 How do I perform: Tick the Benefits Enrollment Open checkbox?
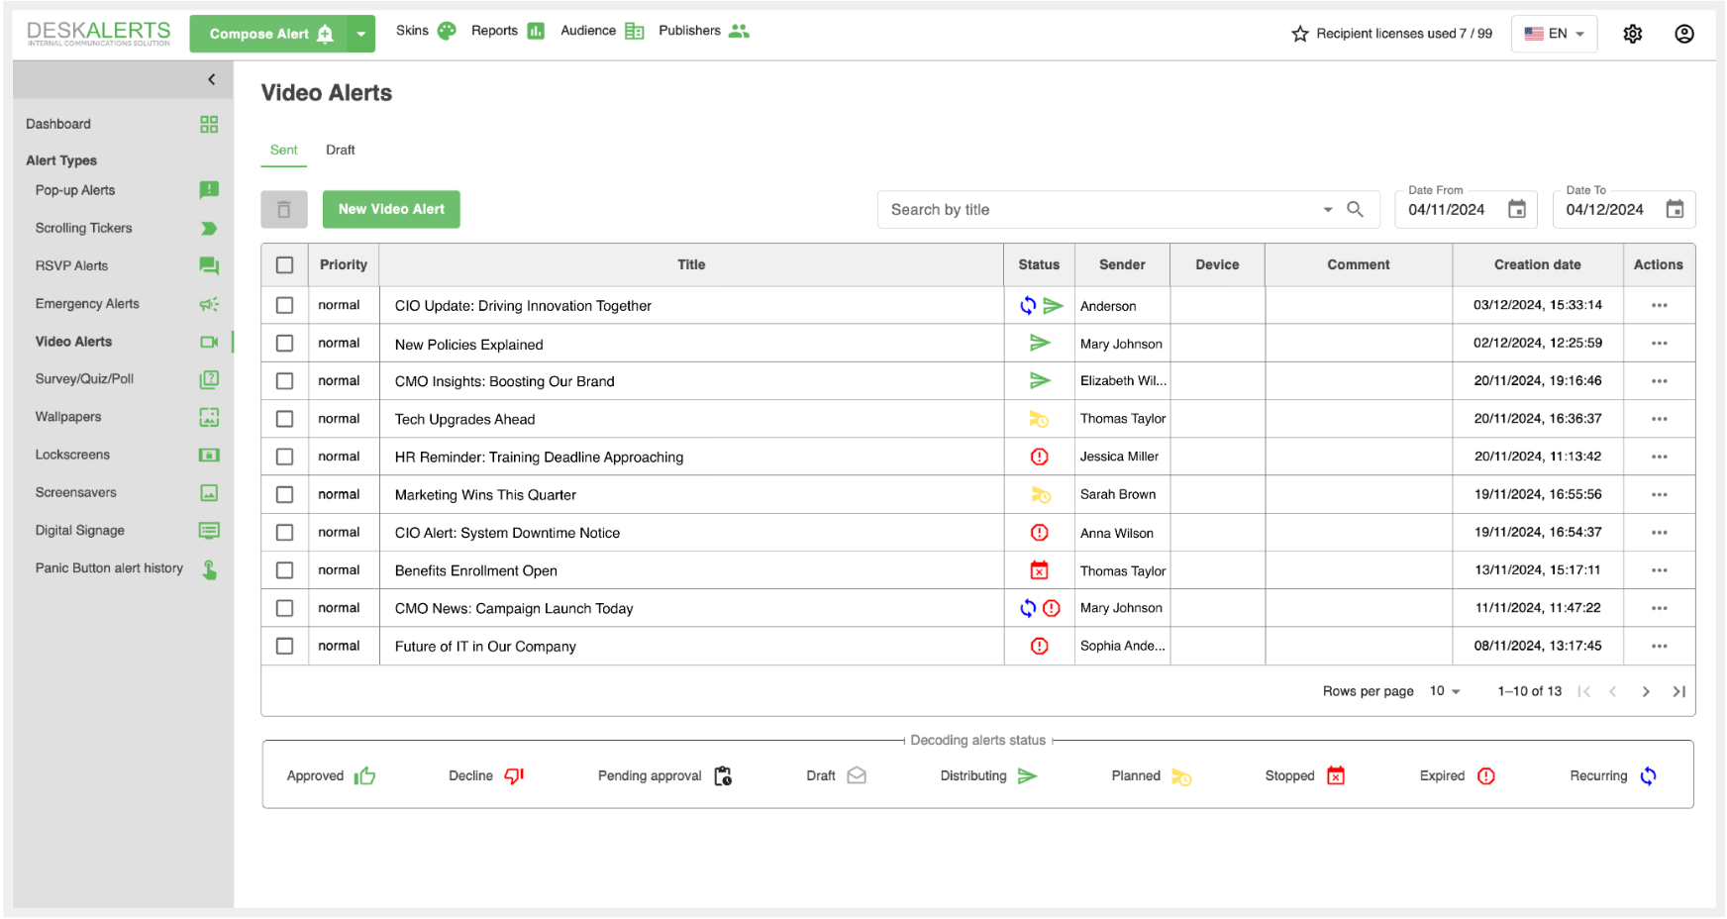pos(285,570)
